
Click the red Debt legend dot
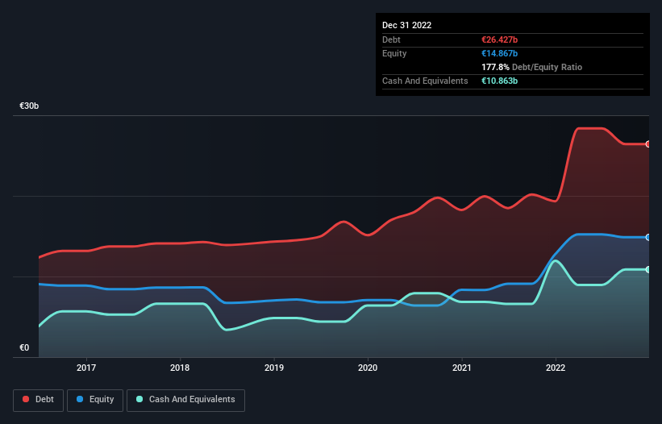coord(26,399)
